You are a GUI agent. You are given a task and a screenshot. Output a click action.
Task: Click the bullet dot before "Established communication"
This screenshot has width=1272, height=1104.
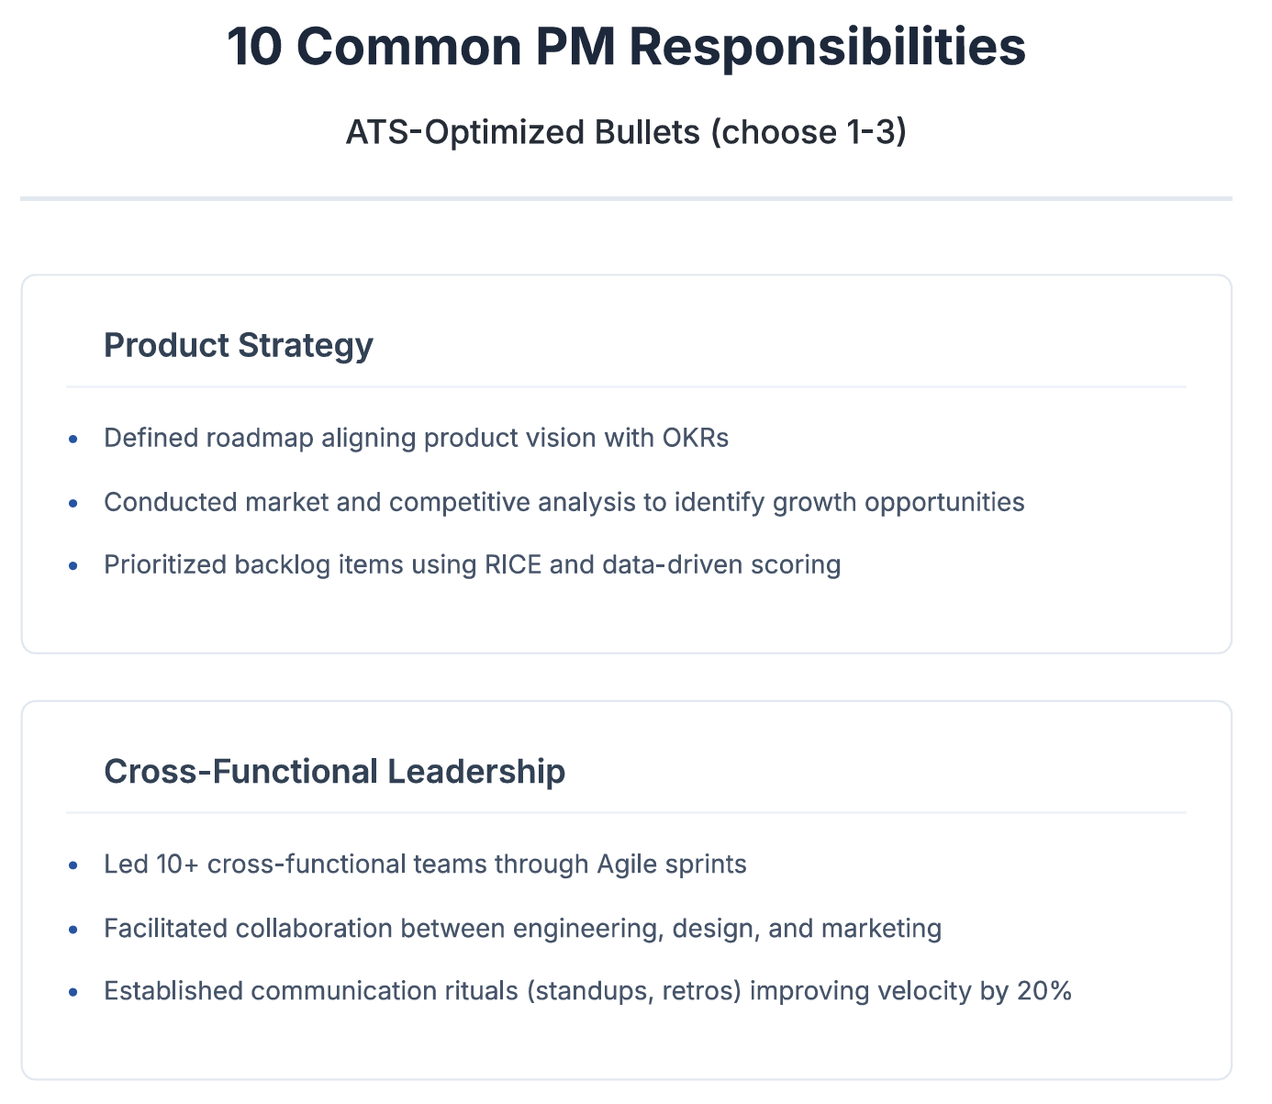pos(73,991)
